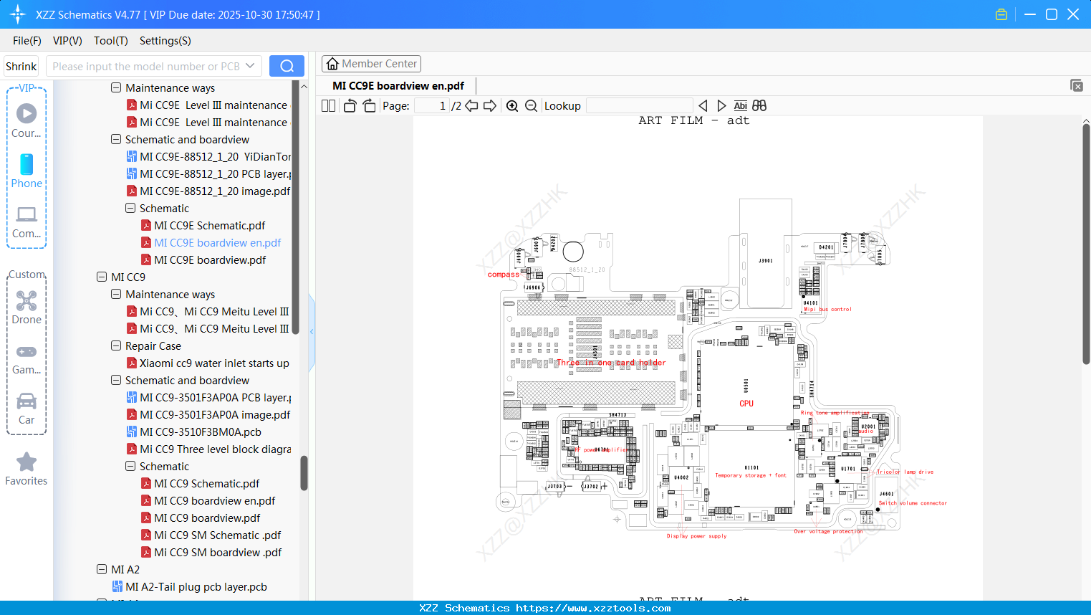
Task: Collapse the MI CC9 tree node
Action: (x=101, y=277)
